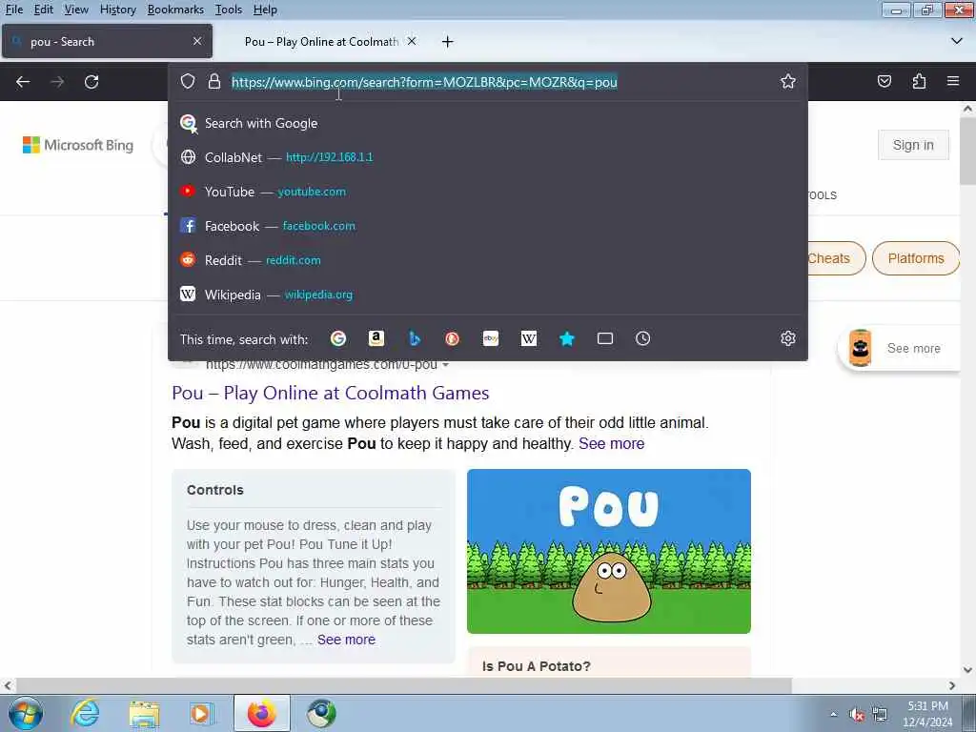This screenshot has height=732, width=976.
Task: Search this time with Google icon
Action: point(338,338)
